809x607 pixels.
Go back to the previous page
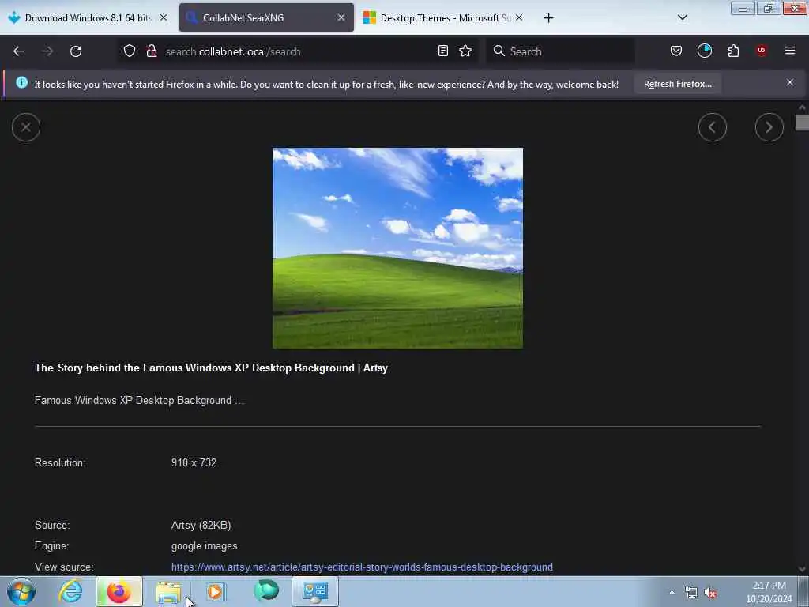19,51
